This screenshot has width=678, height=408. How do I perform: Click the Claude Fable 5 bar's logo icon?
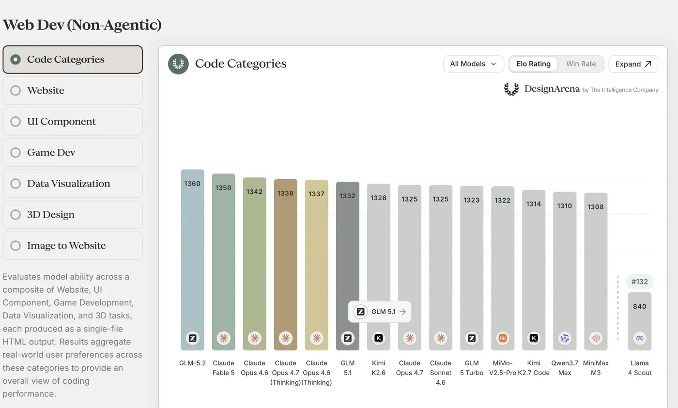tap(224, 338)
